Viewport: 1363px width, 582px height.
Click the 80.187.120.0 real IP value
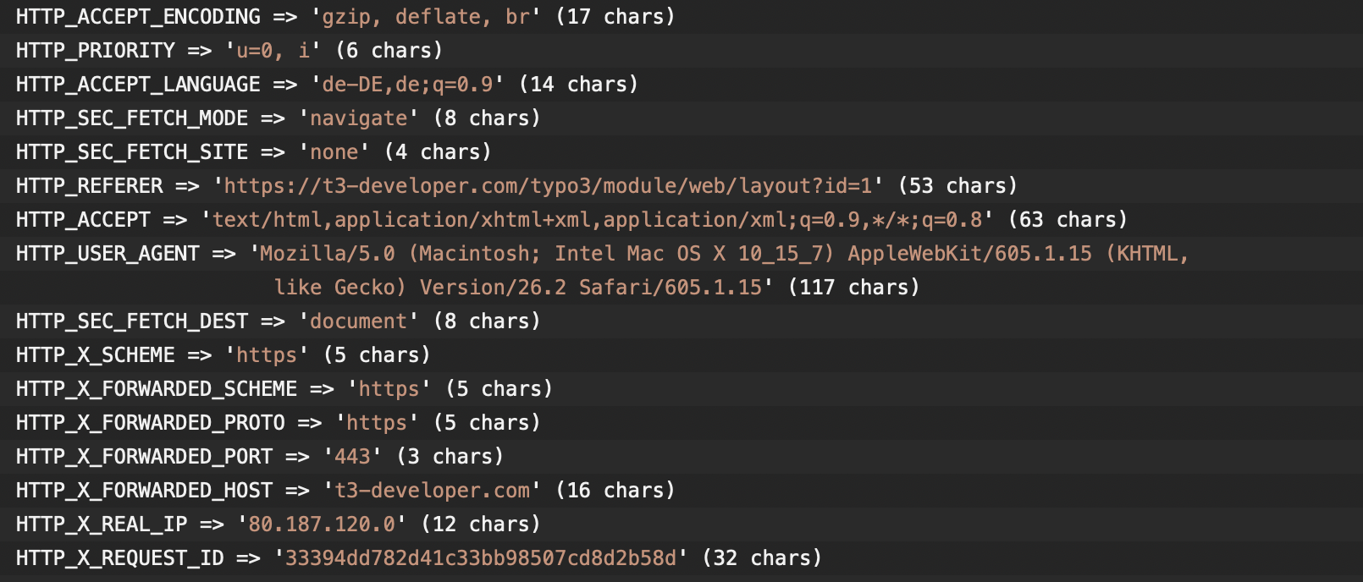pyautogui.click(x=322, y=524)
